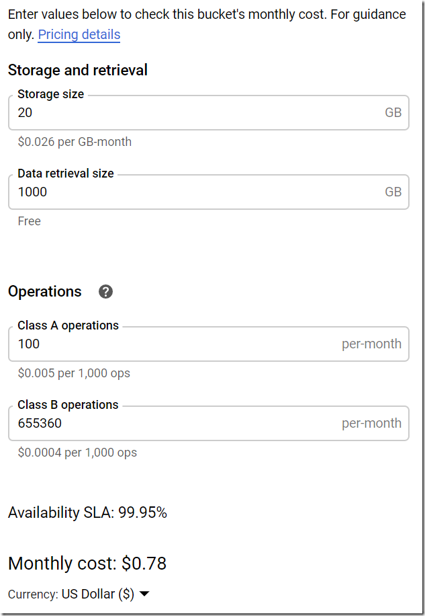Viewport: 425px width, 616px height.
Task: Click the Free hint under Data retrieval
Action: [30, 221]
